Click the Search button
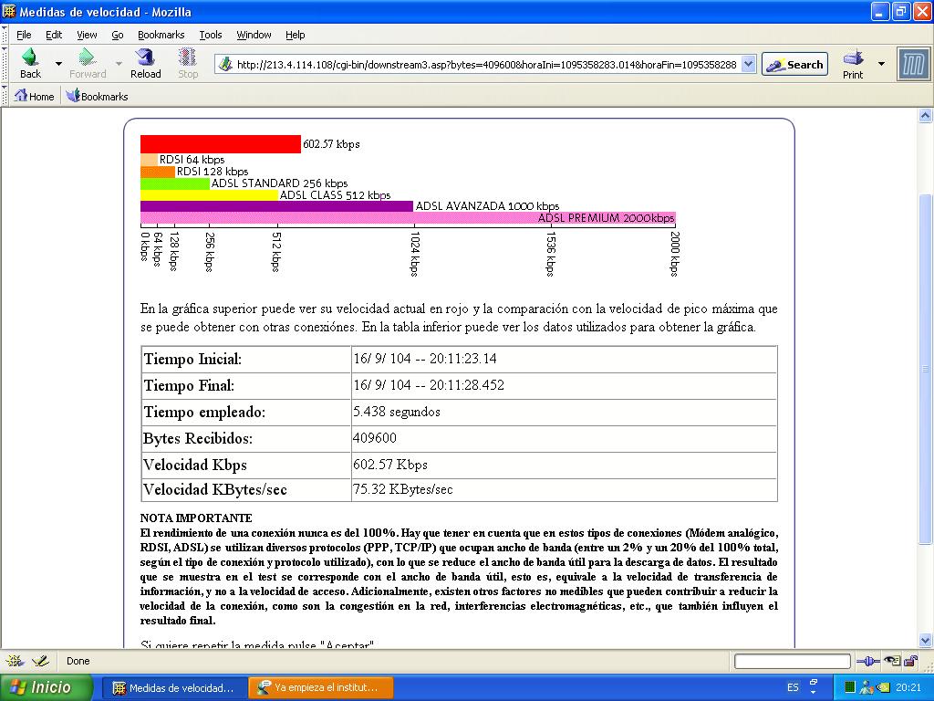 point(794,65)
